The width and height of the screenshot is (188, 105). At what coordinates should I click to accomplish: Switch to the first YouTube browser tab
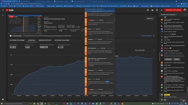point(9,1)
